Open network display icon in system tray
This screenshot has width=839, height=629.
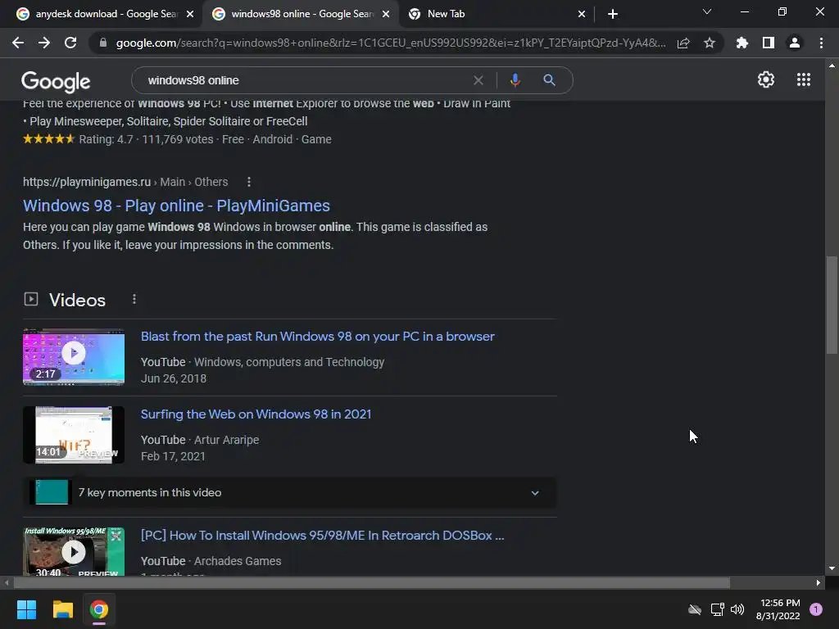pos(717,609)
